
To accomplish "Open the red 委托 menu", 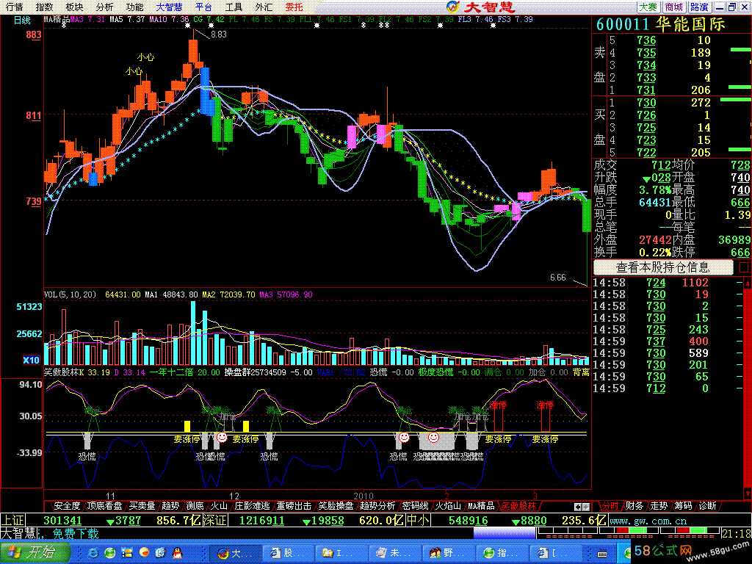I will pyautogui.click(x=294, y=7).
